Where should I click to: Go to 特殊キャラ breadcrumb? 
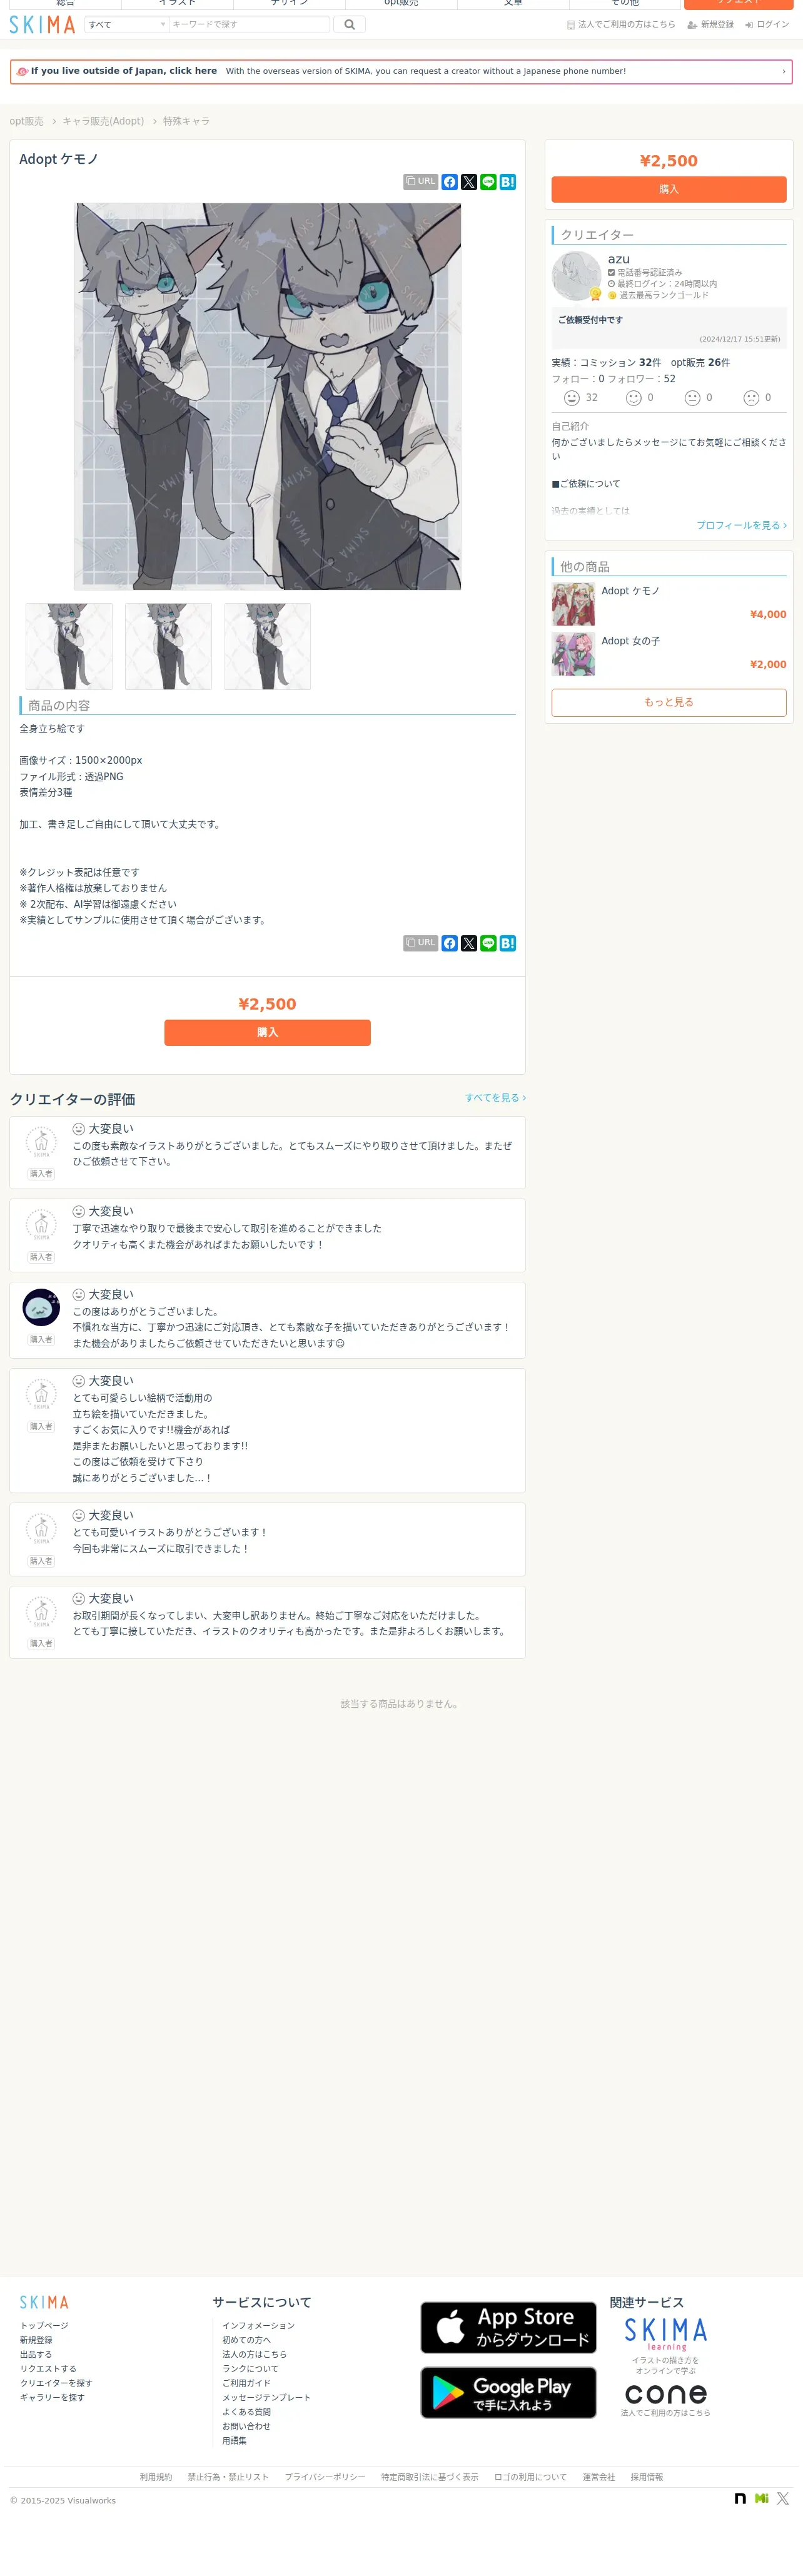coord(186,121)
